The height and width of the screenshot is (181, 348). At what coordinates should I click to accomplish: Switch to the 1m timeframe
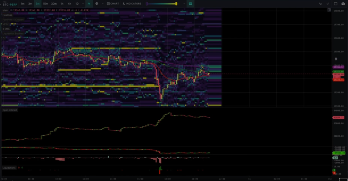coord(23,4)
